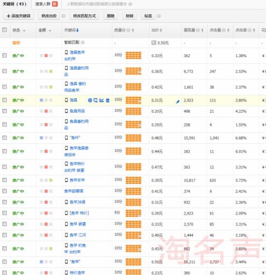The image size is (266, 275).
Task: Open the 渔具垂钓用品 keyword link
Action: (76, 71)
